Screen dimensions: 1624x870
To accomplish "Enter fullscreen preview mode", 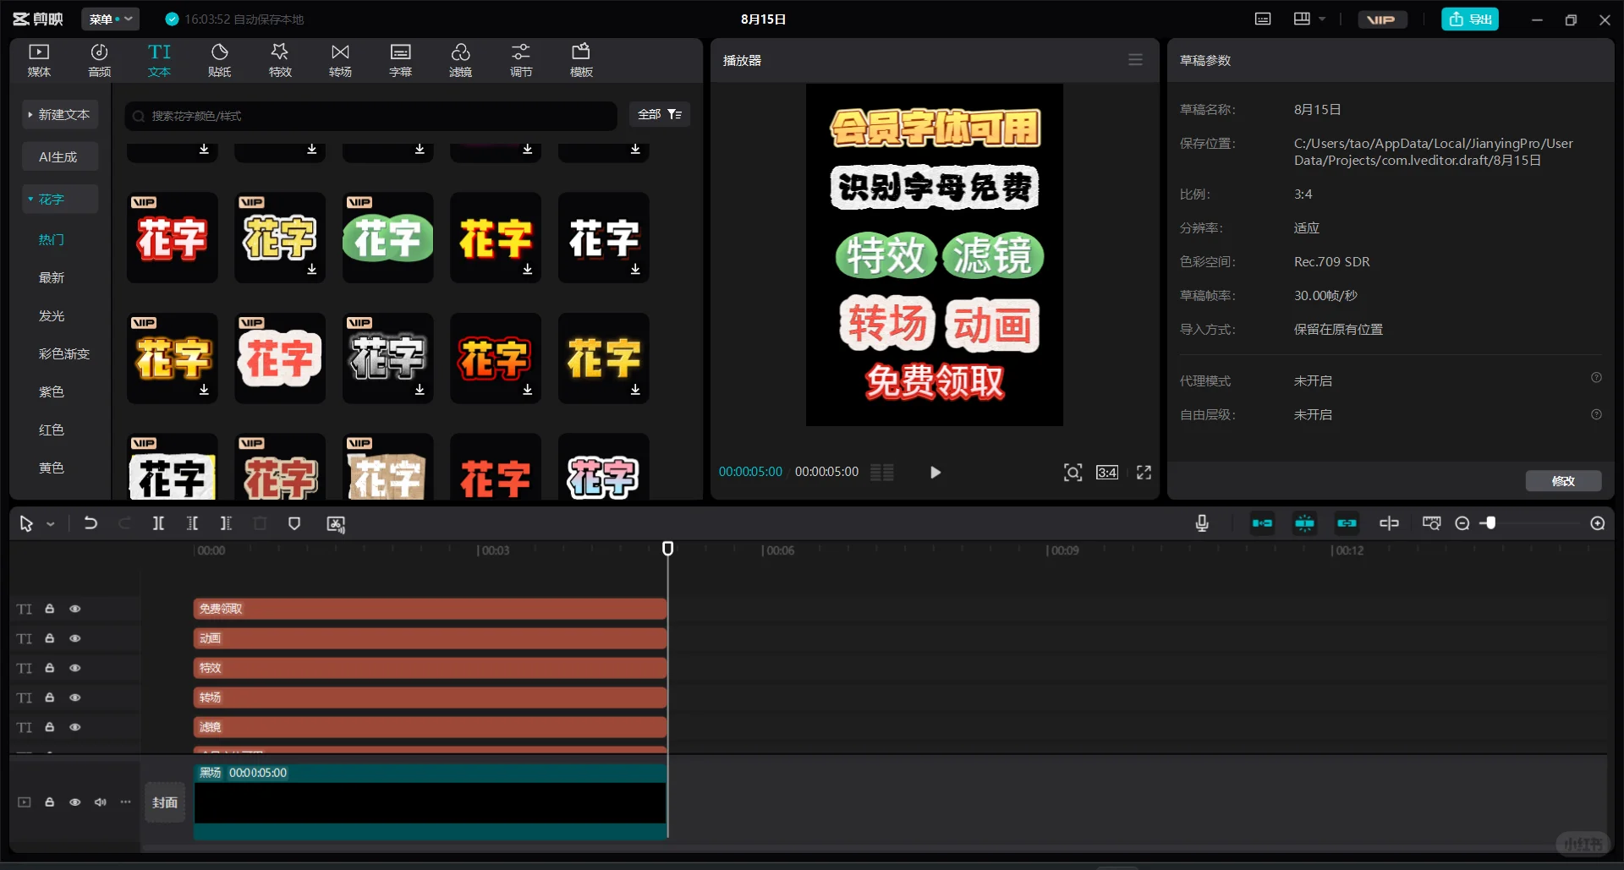I will (x=1144, y=472).
